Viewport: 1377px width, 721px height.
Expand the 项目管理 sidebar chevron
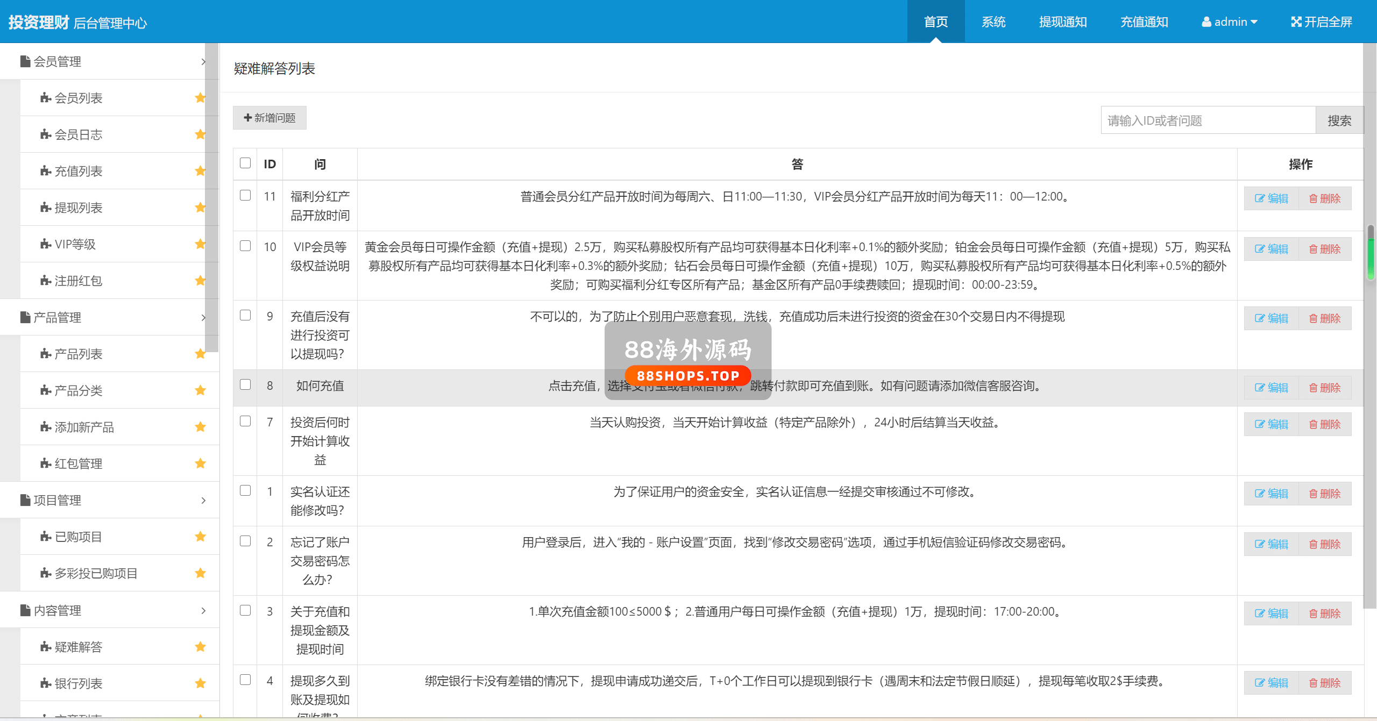point(203,501)
